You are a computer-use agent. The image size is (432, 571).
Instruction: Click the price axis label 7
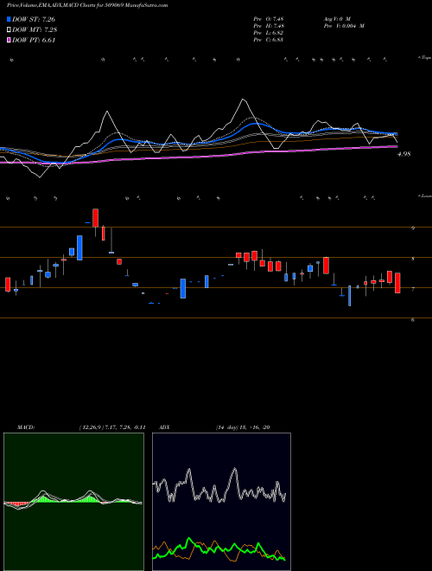tap(413, 290)
